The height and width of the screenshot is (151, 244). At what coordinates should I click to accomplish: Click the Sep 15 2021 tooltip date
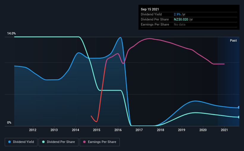pyautogui.click(x=150, y=9)
